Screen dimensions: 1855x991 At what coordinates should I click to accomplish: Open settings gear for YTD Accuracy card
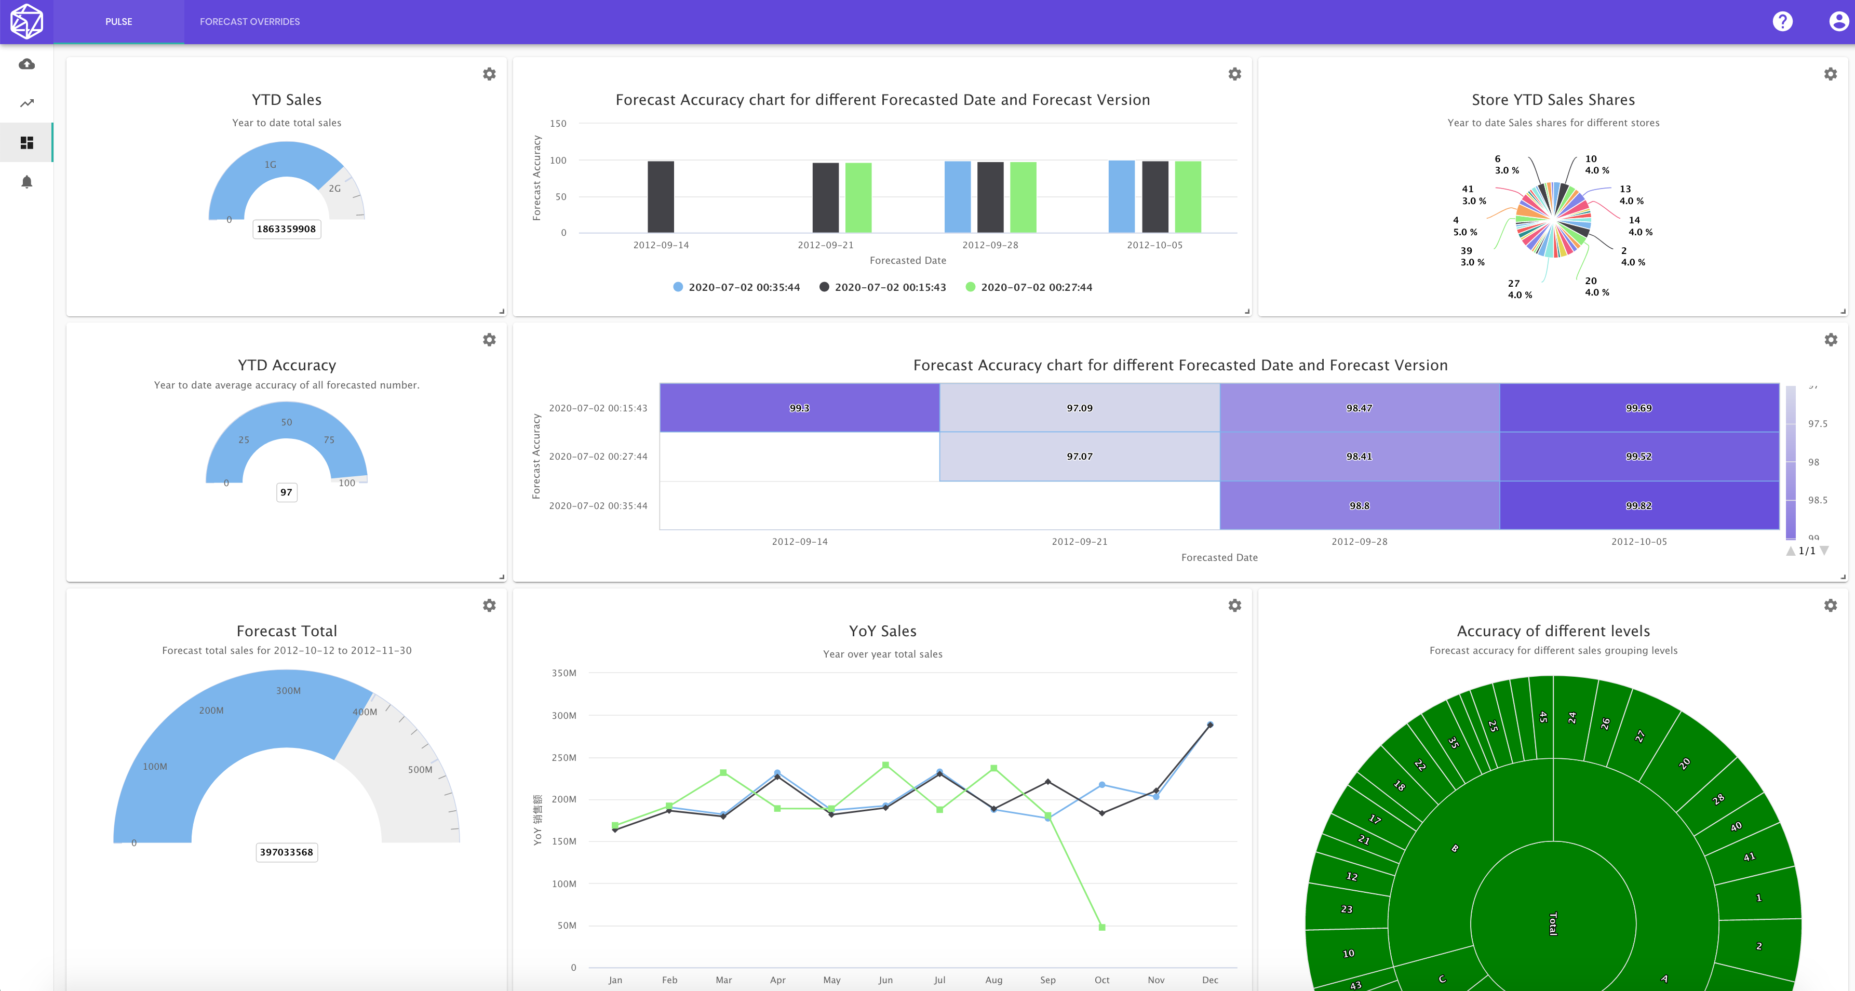[489, 340]
